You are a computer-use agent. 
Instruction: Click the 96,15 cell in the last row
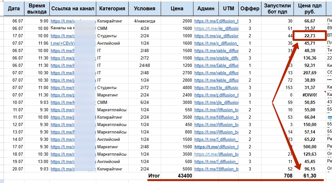point(310,169)
